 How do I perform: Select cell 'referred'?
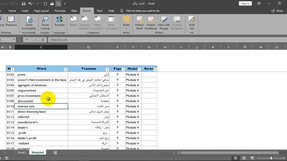tap(41, 117)
